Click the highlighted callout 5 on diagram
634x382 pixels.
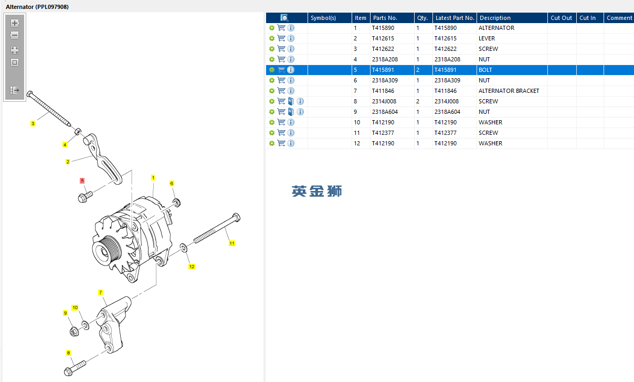pyautogui.click(x=82, y=181)
